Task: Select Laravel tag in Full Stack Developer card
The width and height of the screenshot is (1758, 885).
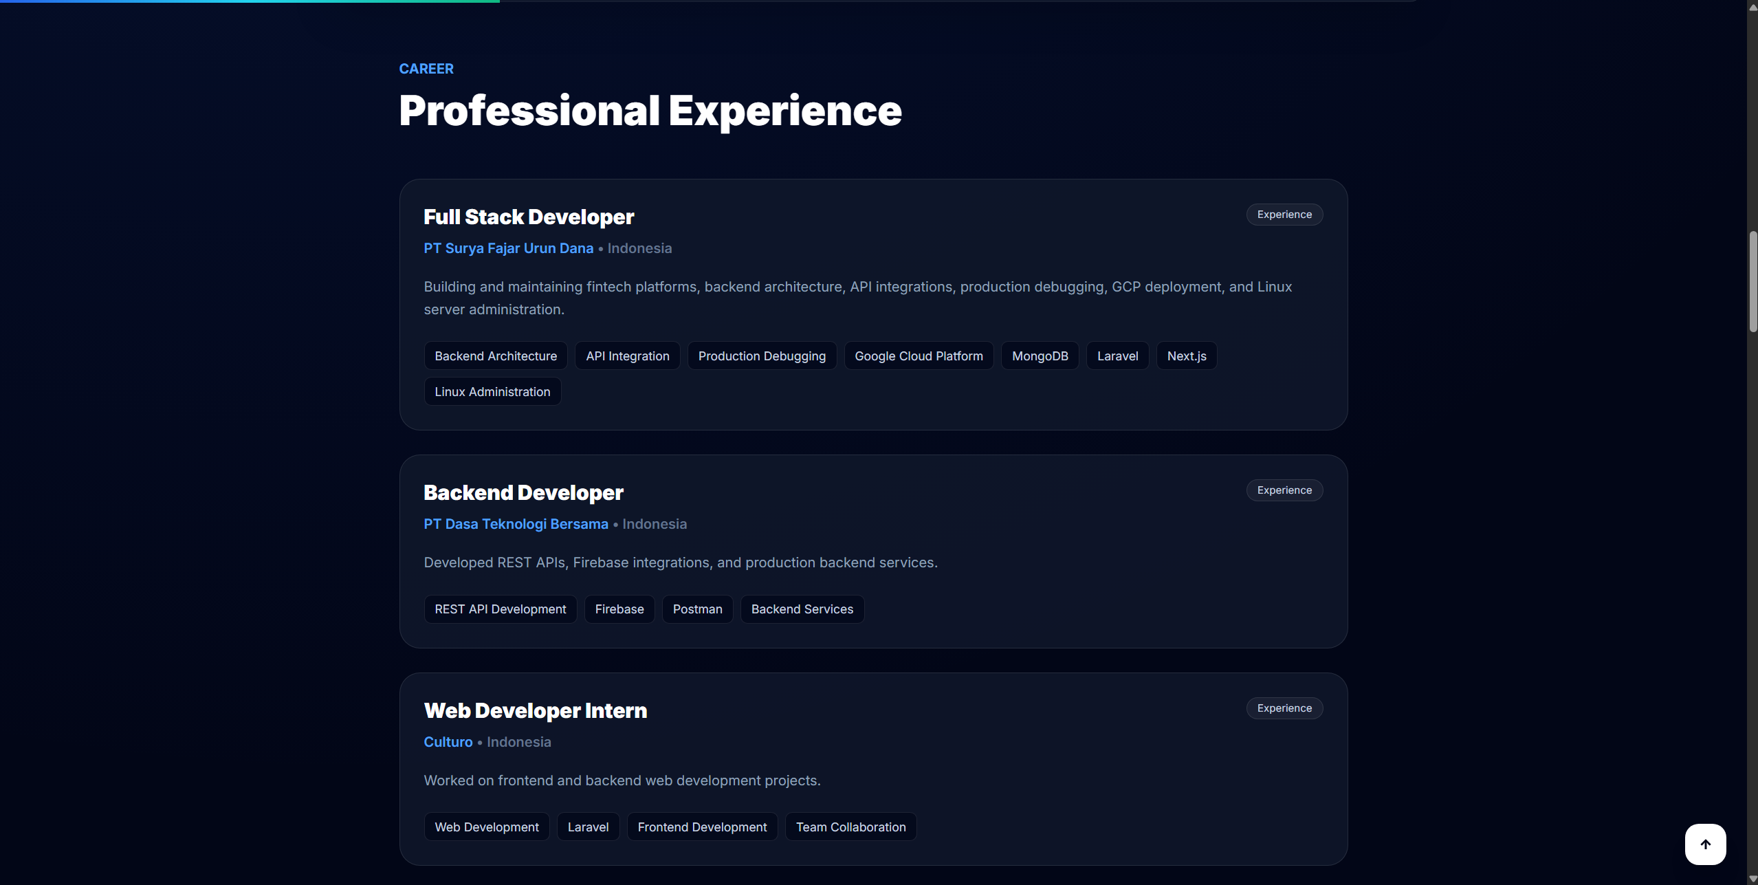Action: [1117, 356]
